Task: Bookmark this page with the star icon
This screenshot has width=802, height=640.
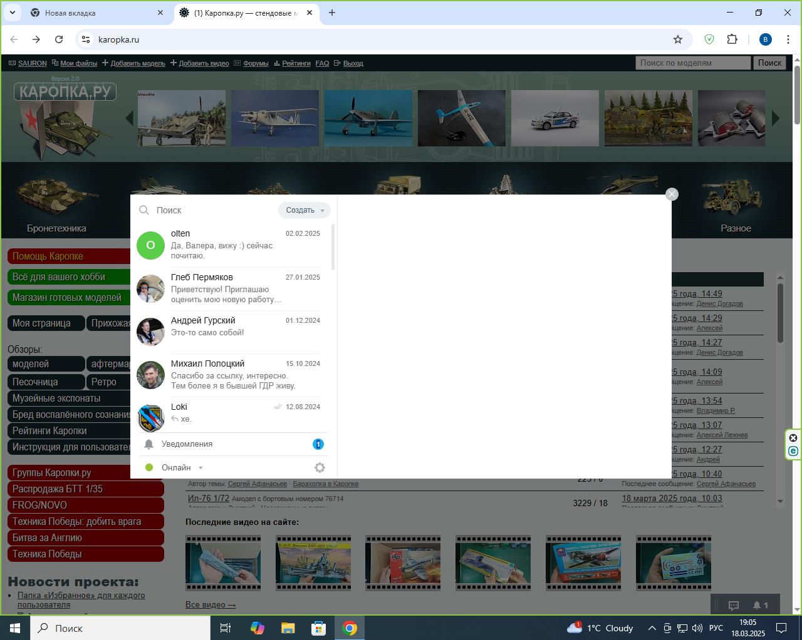Action: click(x=677, y=39)
